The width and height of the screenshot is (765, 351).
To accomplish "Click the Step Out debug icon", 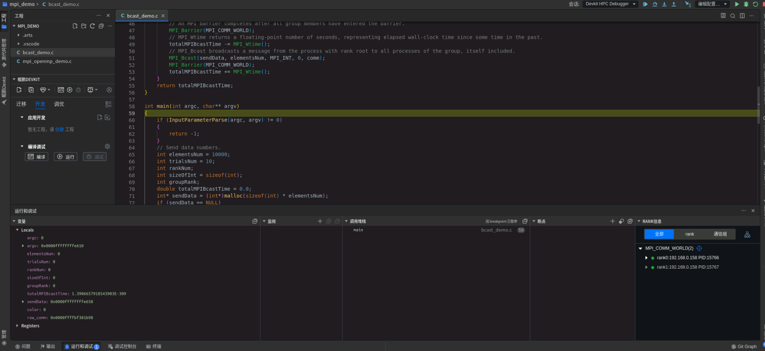I will (674, 4).
